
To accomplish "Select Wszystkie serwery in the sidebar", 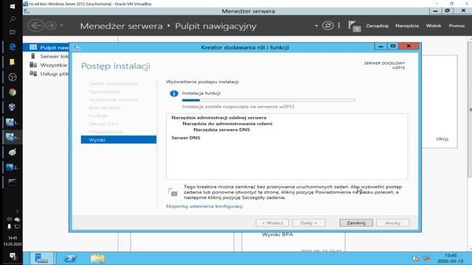I will tap(46, 65).
